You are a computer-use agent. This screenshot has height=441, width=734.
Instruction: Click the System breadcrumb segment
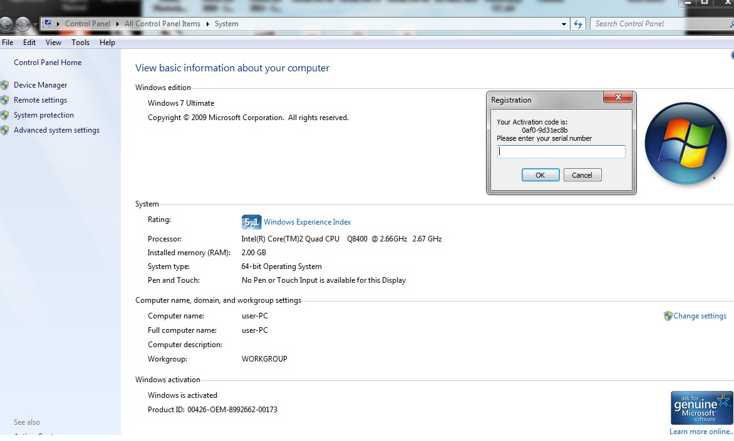pos(227,24)
